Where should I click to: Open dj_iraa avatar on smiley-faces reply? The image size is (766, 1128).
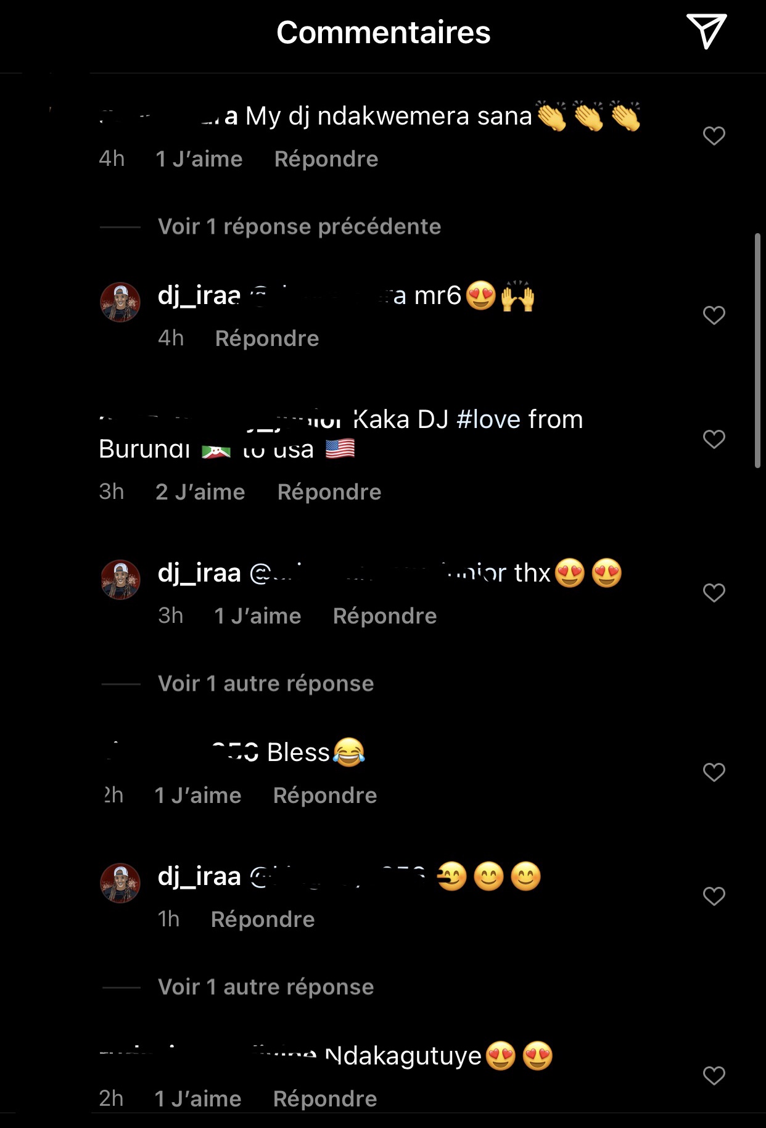click(120, 883)
